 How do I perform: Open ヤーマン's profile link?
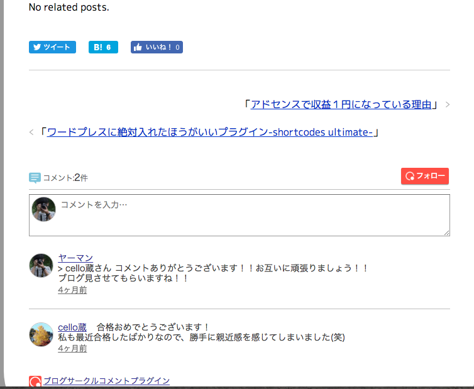click(75, 258)
